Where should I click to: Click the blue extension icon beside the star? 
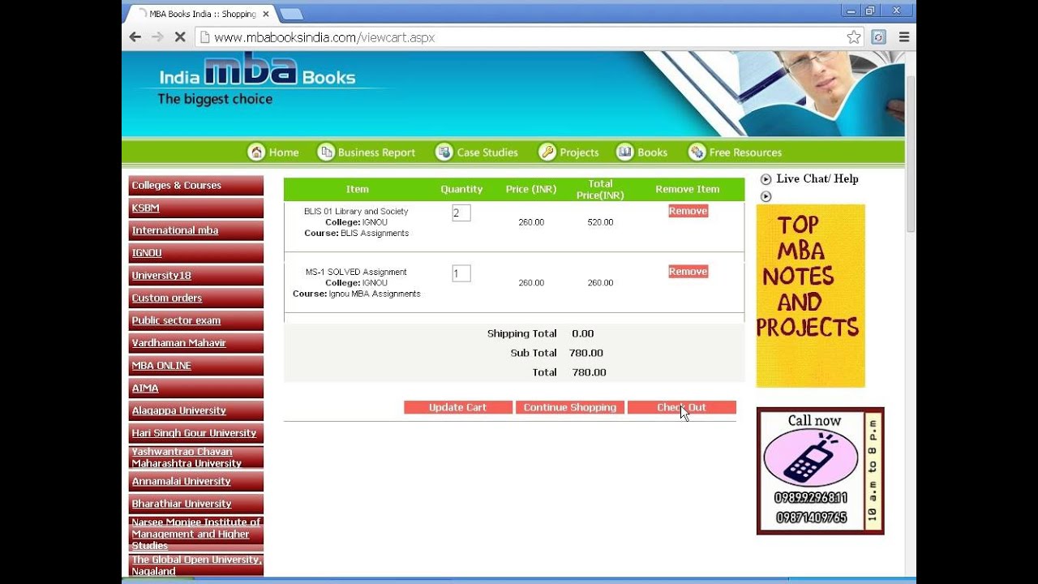click(878, 37)
